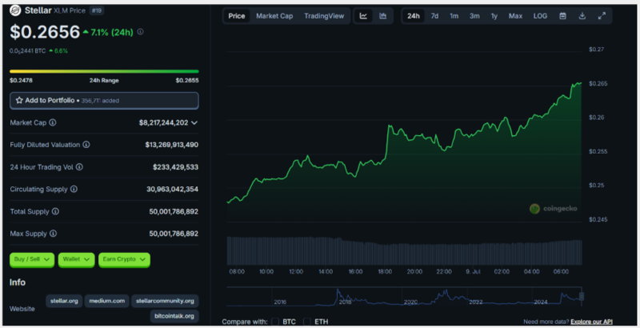
Task: Click the star icon in Add to Portfolio
Action: (18, 101)
